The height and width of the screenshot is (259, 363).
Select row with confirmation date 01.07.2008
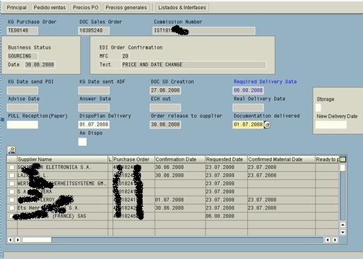tap(12, 200)
